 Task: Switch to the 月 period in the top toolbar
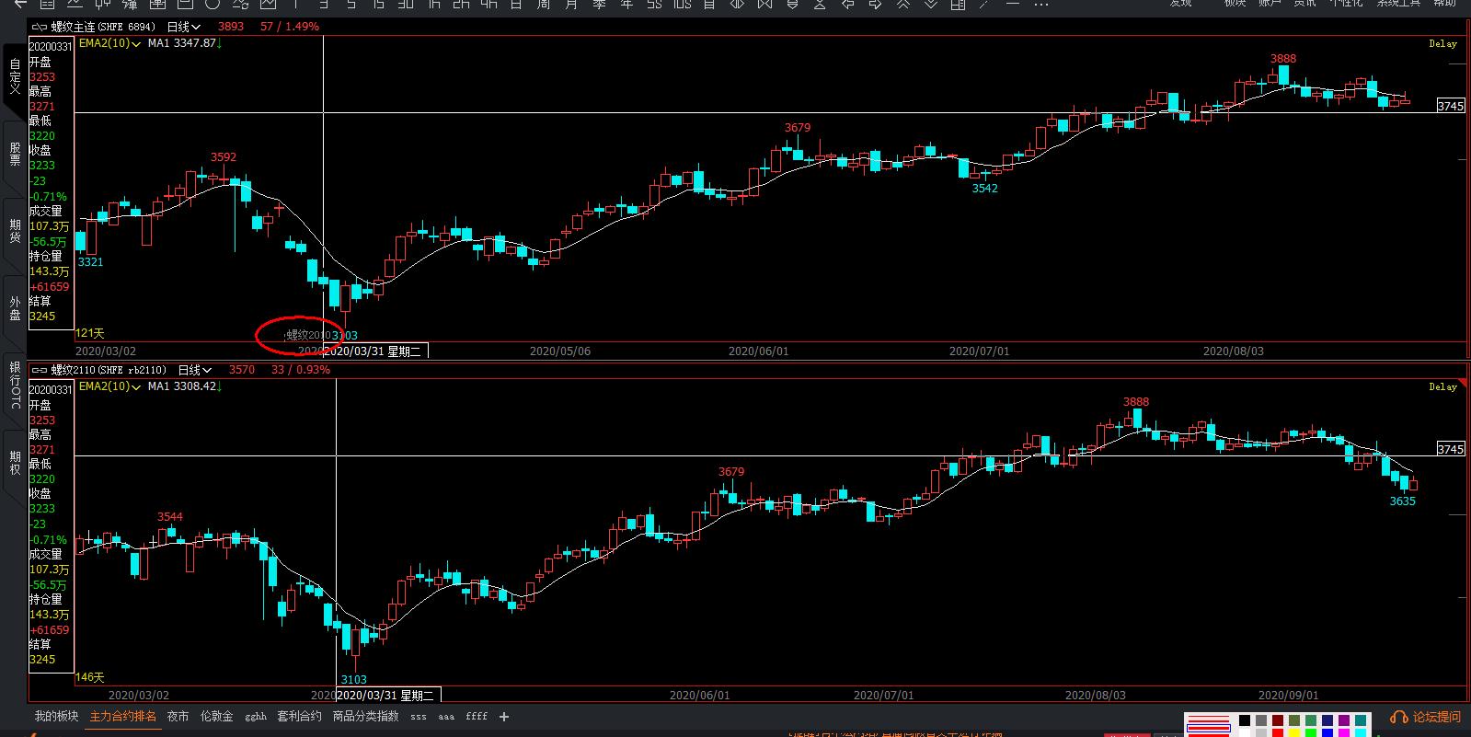pyautogui.click(x=571, y=4)
